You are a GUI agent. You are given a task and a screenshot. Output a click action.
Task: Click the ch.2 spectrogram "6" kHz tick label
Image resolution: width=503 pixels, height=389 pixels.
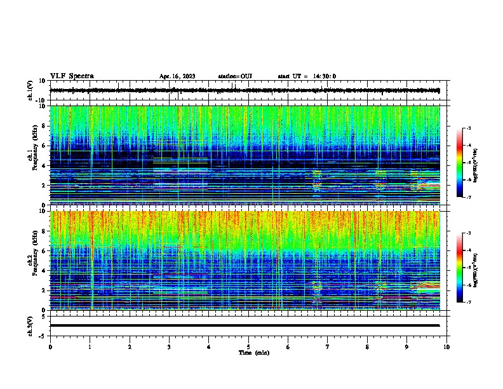click(44, 251)
